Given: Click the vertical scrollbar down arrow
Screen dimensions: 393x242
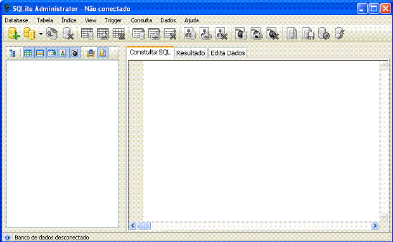Looking at the screenshot, I should (383, 217).
